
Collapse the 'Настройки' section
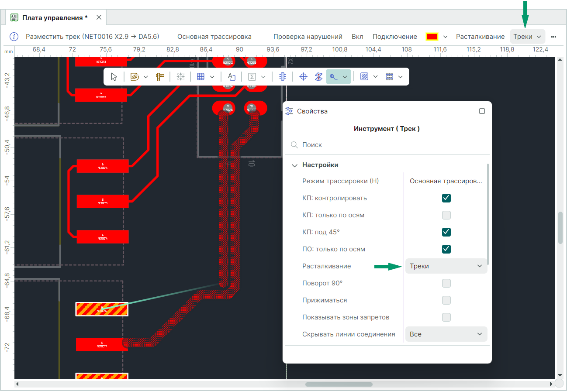point(294,165)
